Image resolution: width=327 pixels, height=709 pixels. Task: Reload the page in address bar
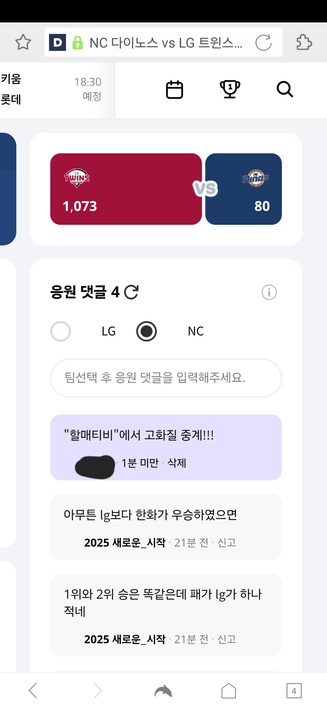tap(263, 42)
